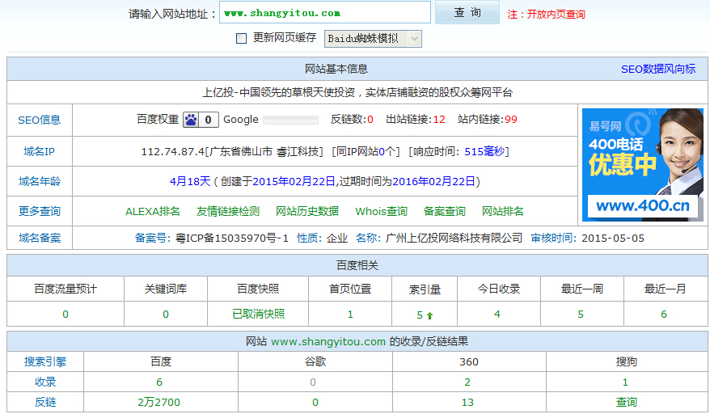Screen dimensions: 710x414
Task: Click the 谷歌 反链 value 0
Action: click(x=315, y=402)
